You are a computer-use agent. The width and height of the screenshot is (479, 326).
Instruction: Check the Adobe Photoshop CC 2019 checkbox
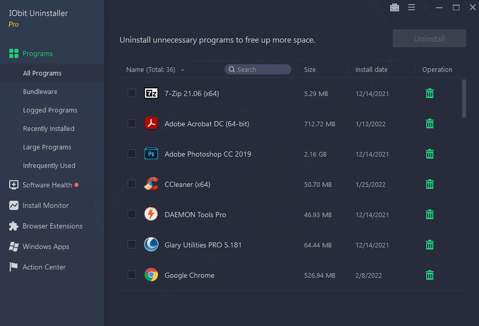pos(132,154)
